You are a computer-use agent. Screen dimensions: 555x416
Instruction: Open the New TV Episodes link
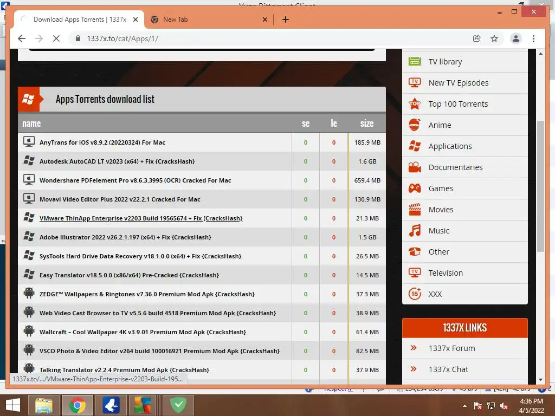click(459, 83)
